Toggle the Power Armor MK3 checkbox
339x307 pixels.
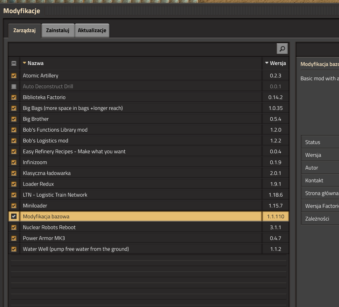[x=14, y=238]
